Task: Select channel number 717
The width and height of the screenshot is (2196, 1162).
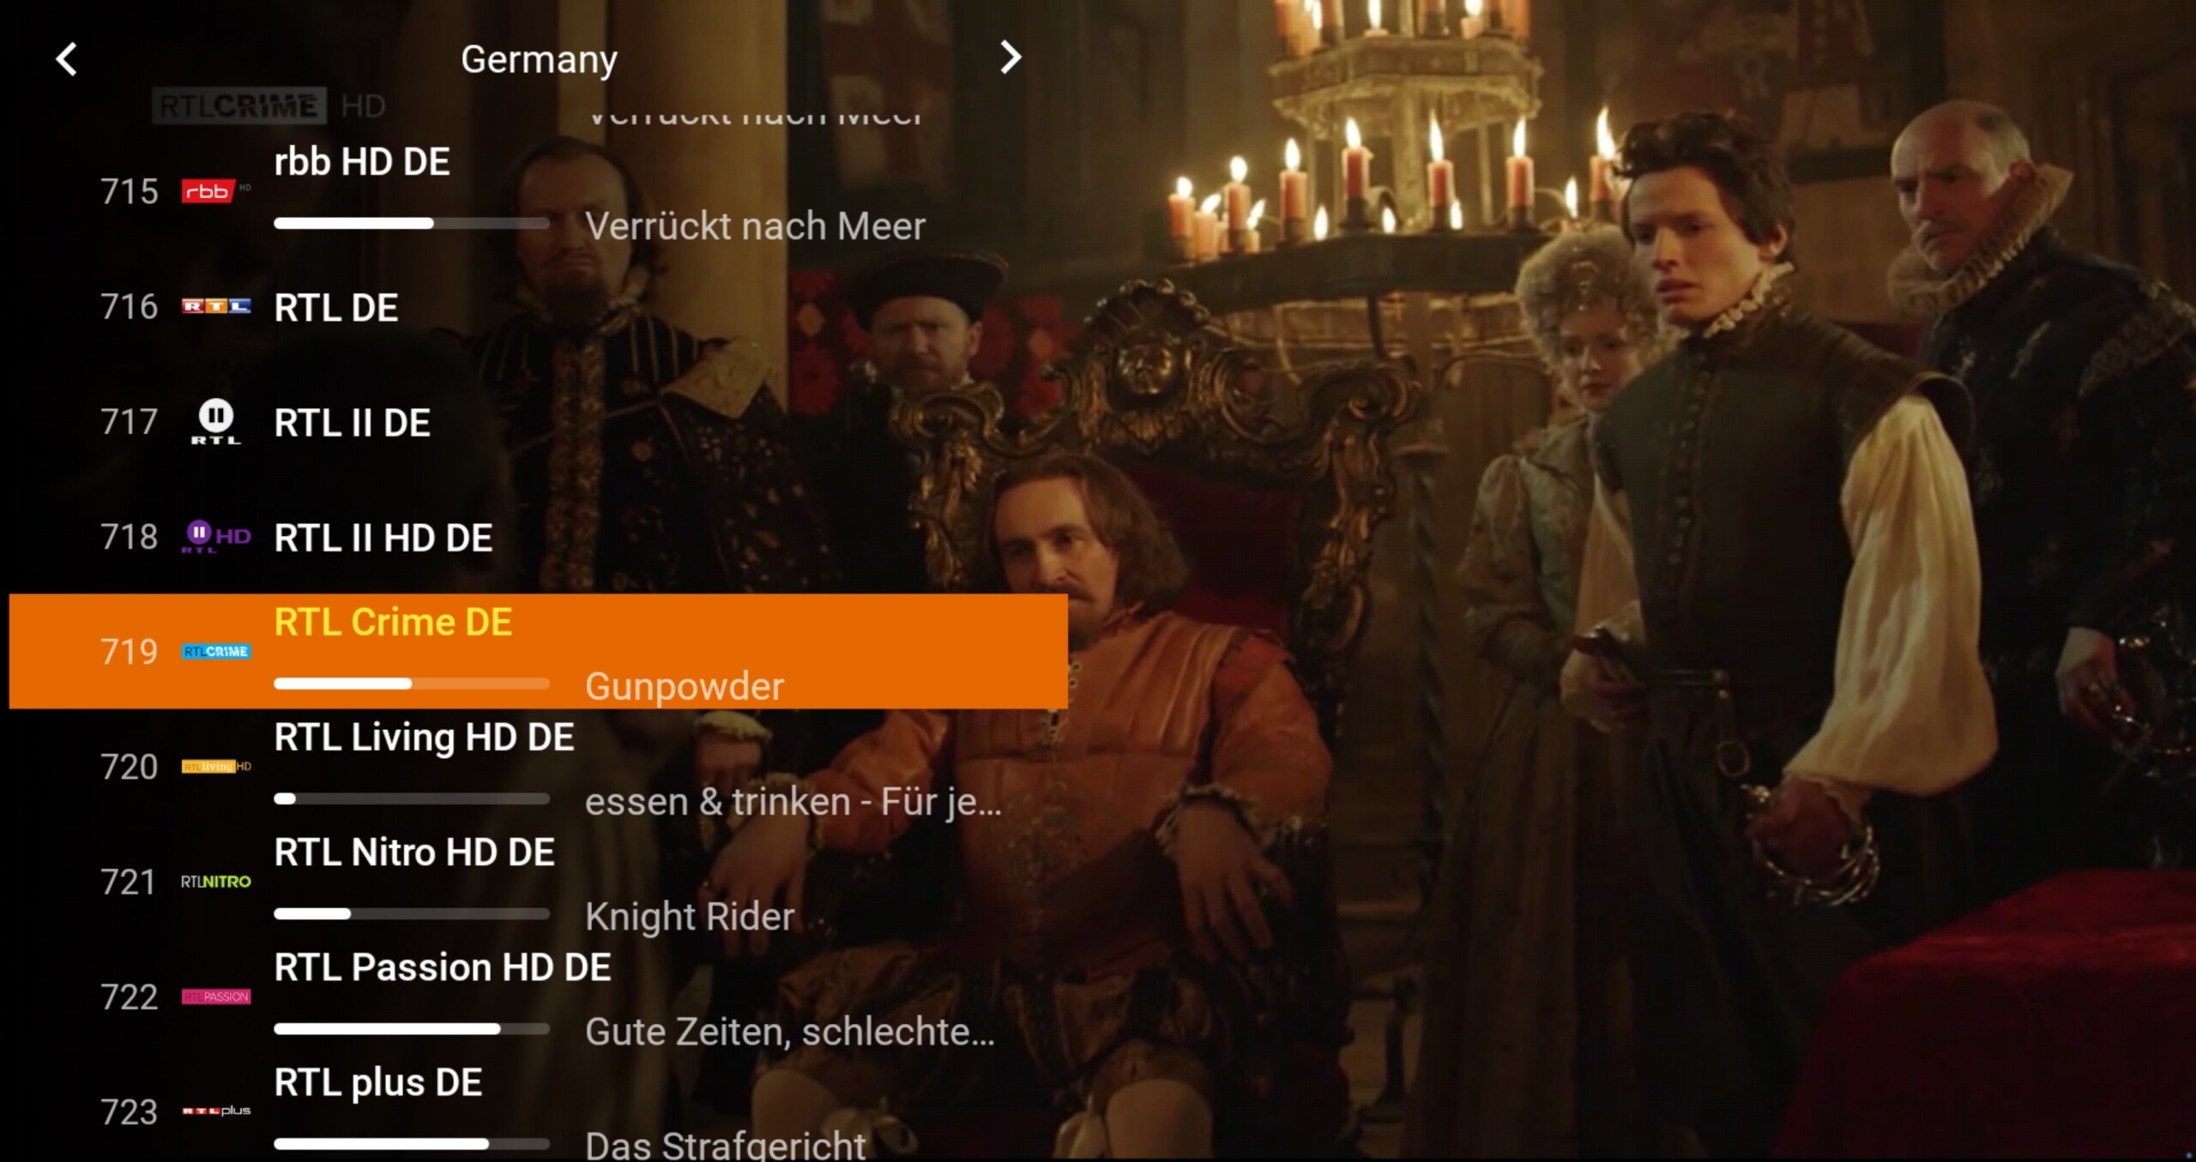Action: click(129, 422)
